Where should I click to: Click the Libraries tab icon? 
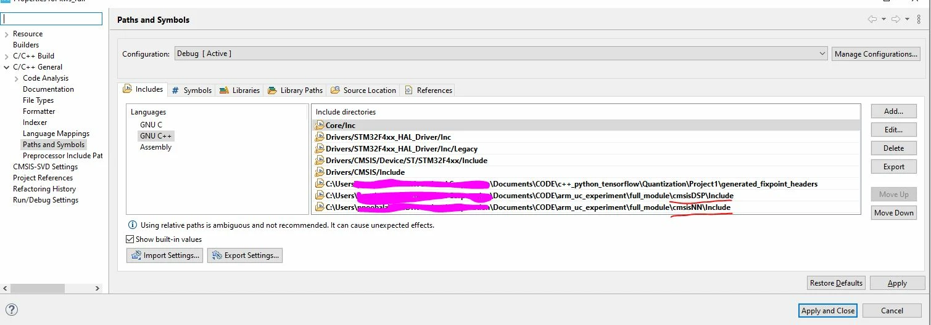coord(224,90)
